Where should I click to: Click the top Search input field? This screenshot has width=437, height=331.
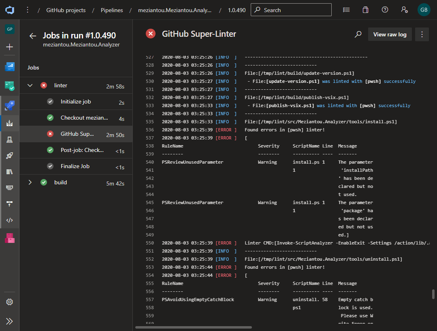[x=291, y=10]
